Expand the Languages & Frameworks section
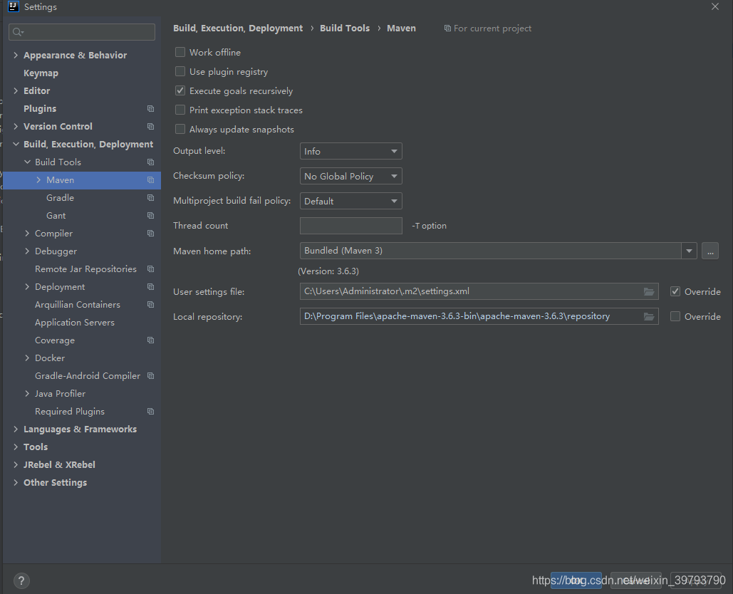The image size is (733, 594). (x=16, y=429)
